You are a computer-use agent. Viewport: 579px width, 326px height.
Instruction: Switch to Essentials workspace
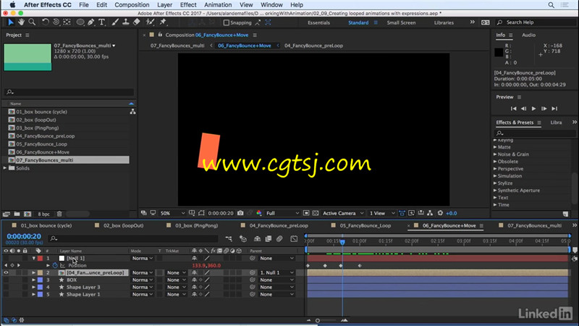tap(318, 22)
